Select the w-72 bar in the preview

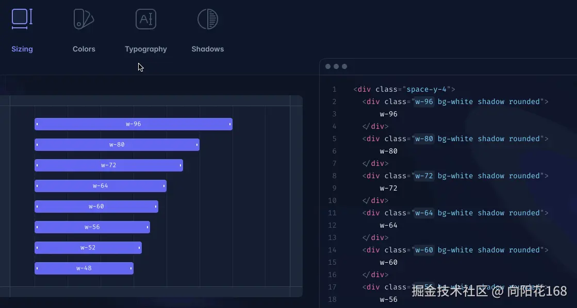pos(108,165)
